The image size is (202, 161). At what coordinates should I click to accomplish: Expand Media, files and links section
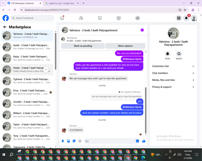pos(173,80)
